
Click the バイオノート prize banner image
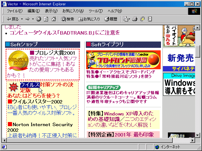[179, 36]
